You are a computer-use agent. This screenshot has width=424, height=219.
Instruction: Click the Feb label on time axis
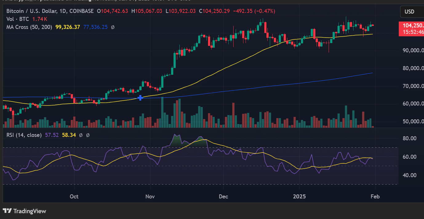[x=375, y=197]
